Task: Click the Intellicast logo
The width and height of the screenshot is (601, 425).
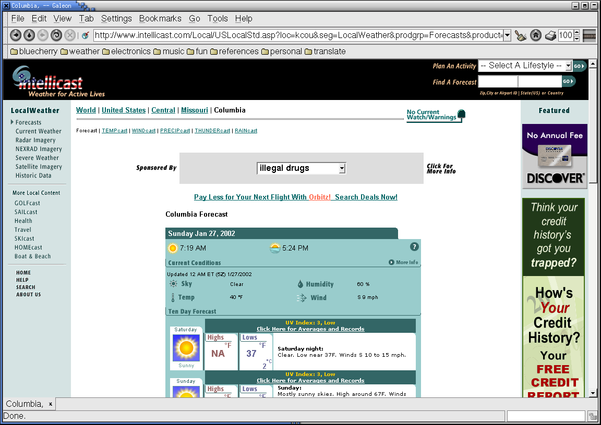Action: pyautogui.click(x=57, y=81)
